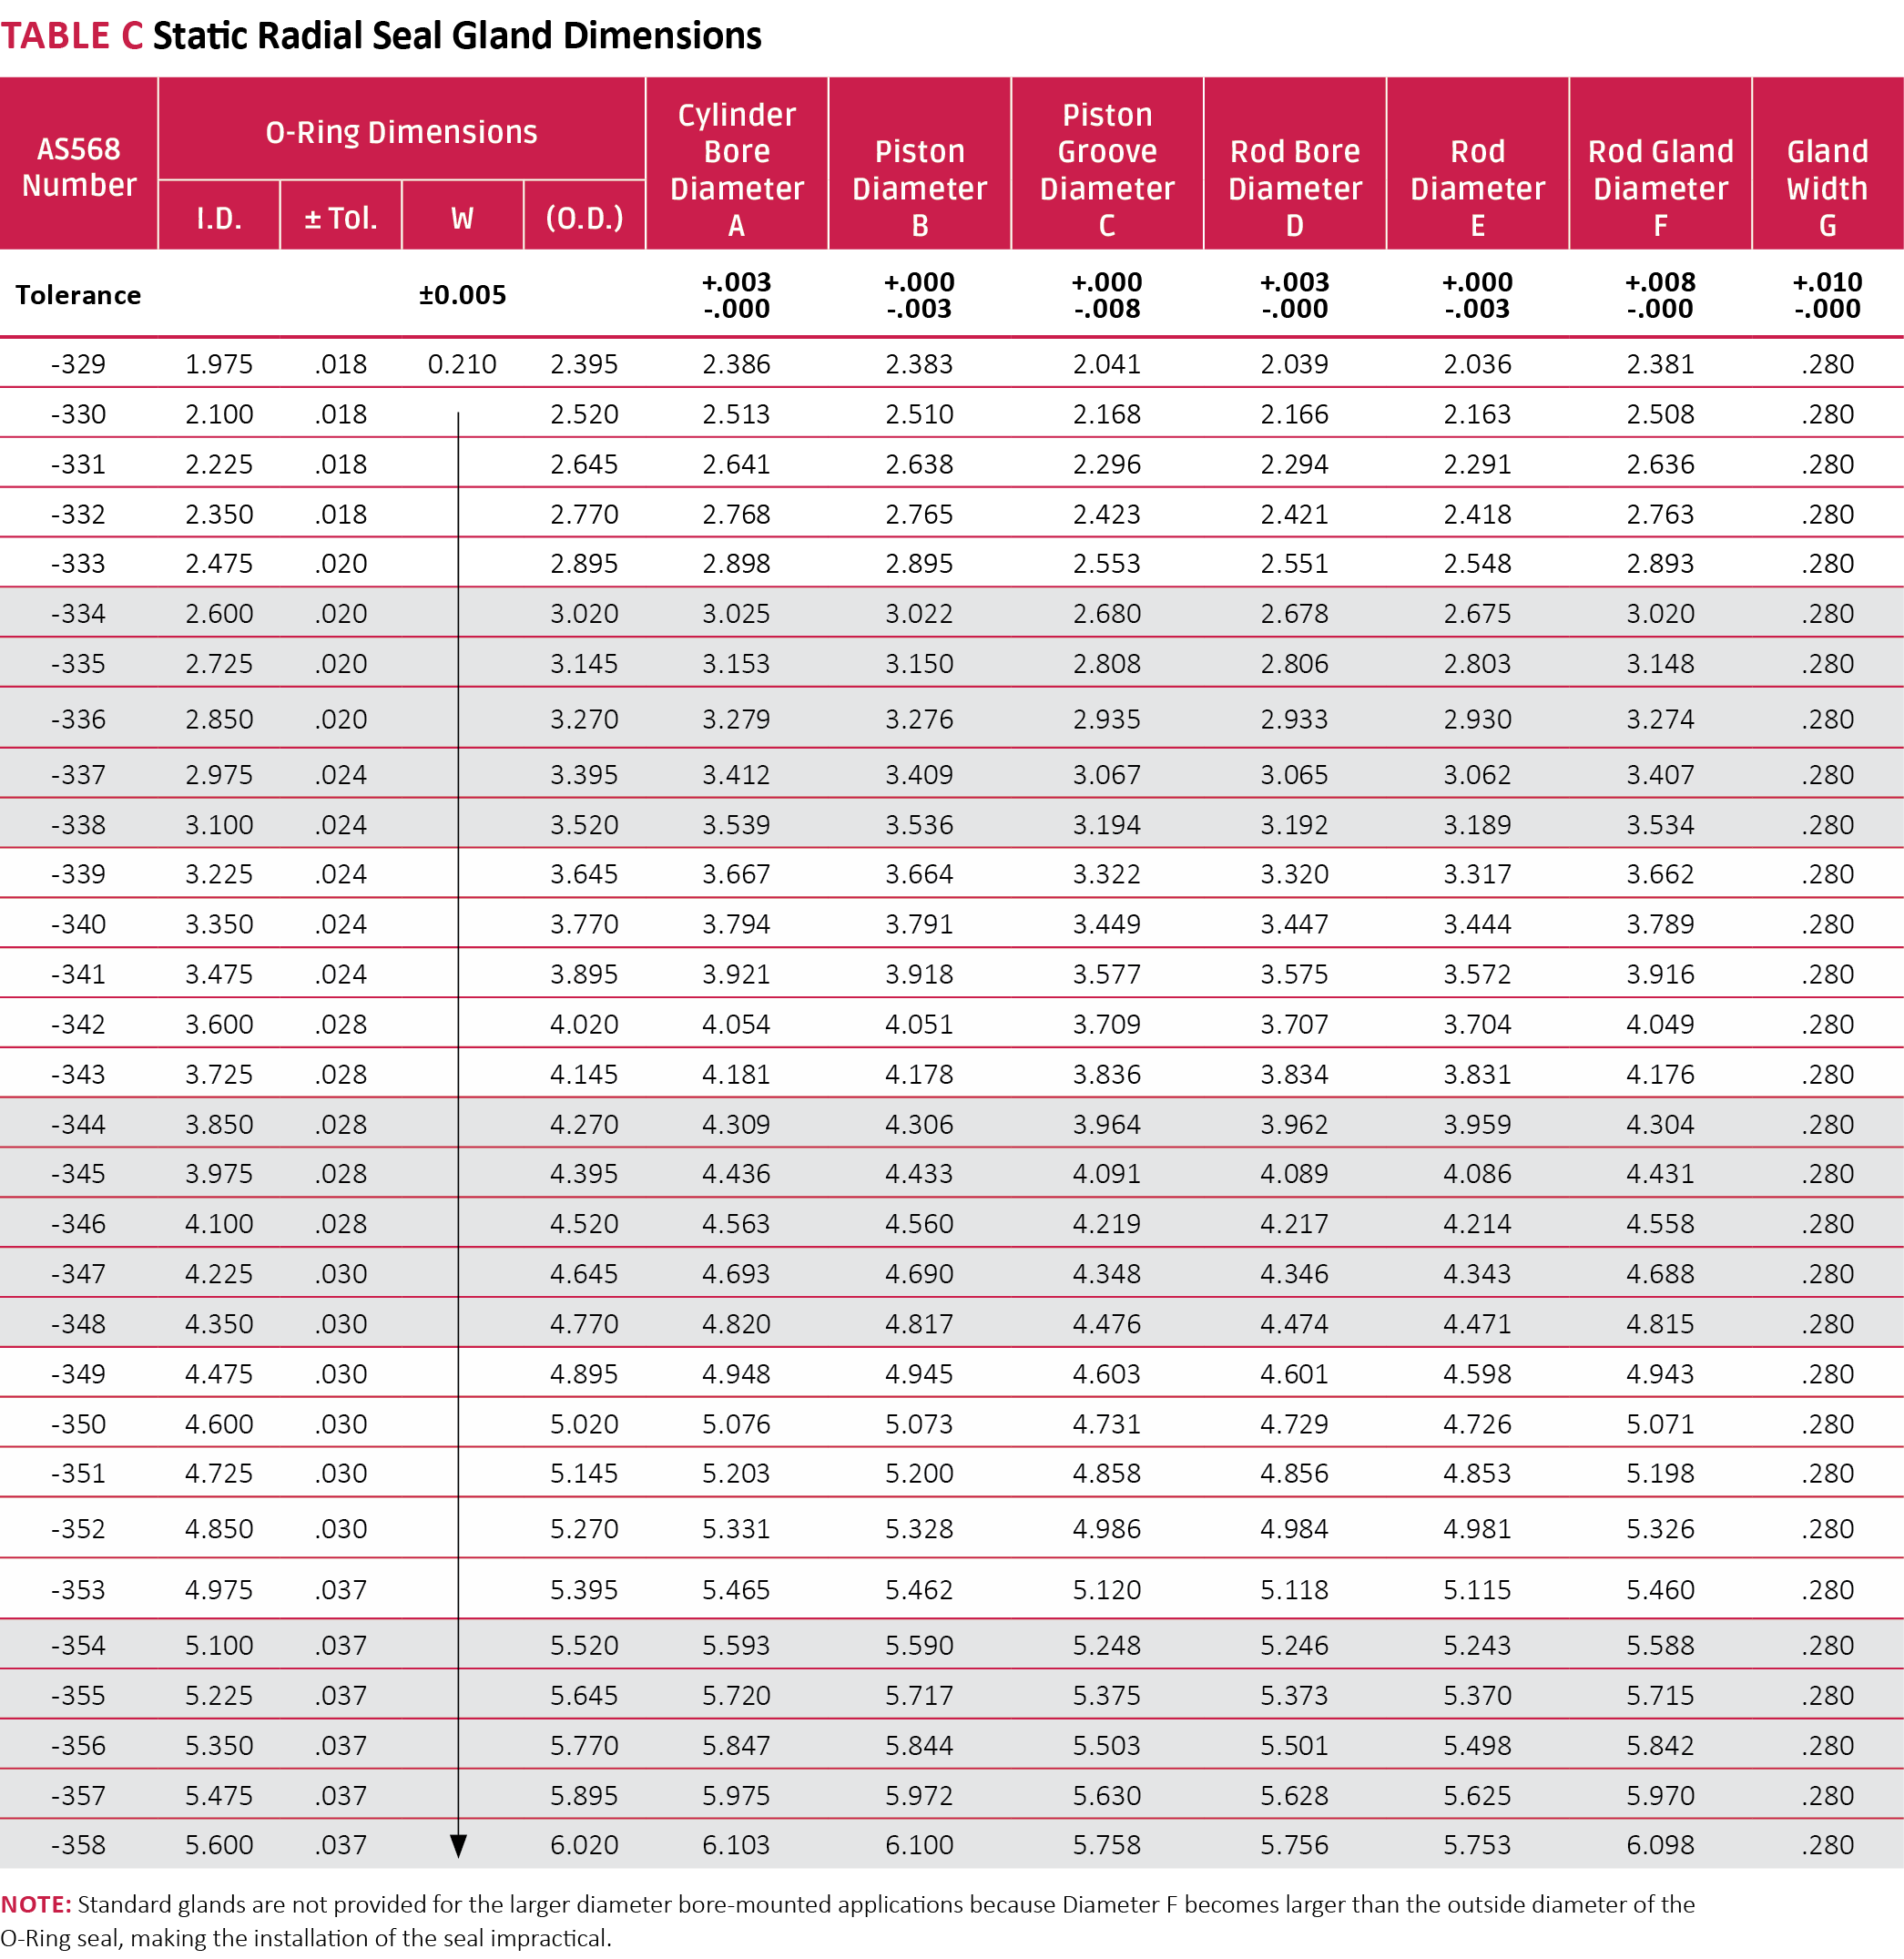Click the Piston Groove Diameter C header

point(1106,168)
